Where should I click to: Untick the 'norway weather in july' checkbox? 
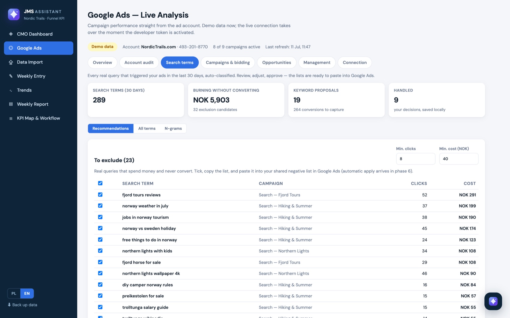coord(100,205)
